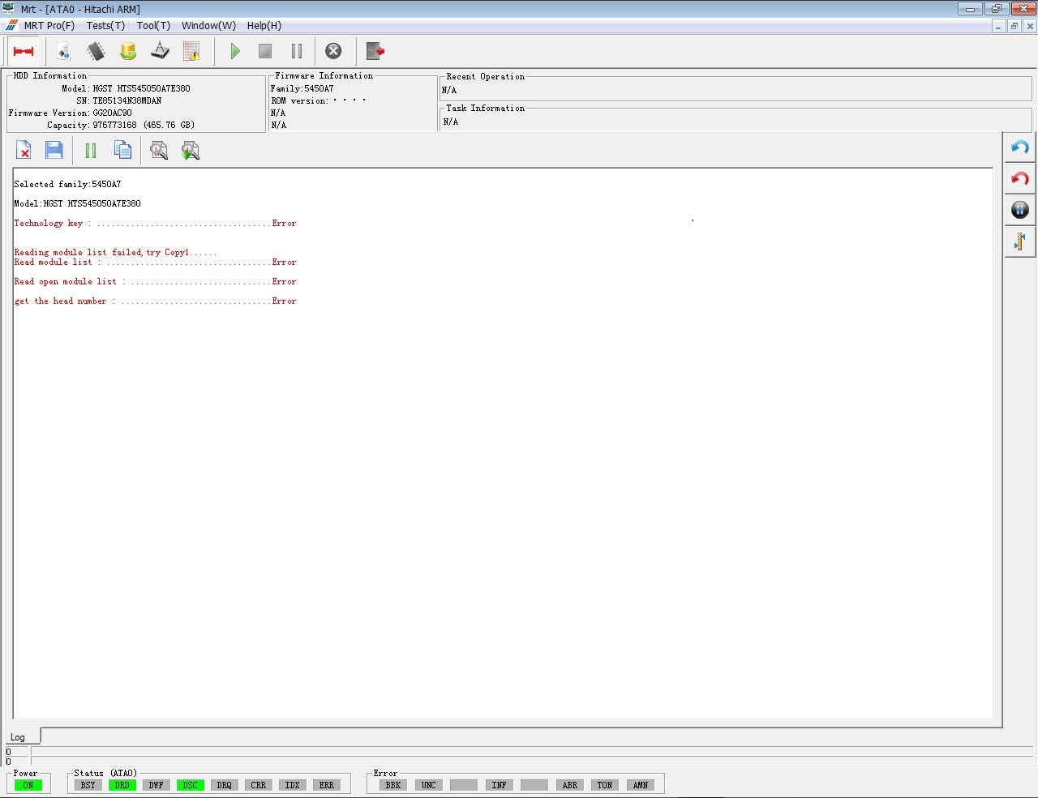This screenshot has height=798, width=1038.
Task: Click the circled X cancel icon
Action: click(333, 51)
